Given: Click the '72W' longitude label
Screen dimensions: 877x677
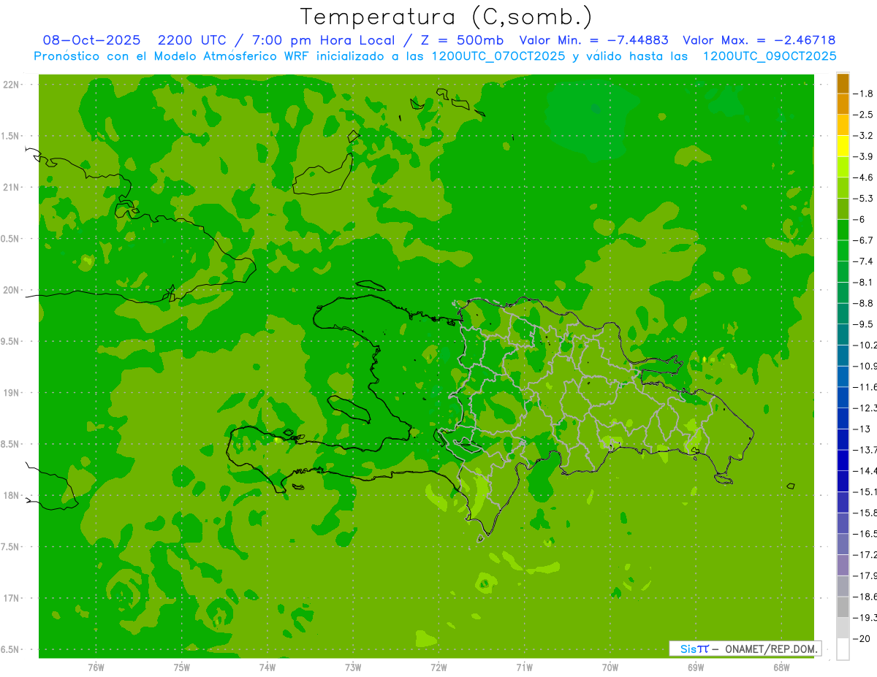Looking at the screenshot, I should [438, 668].
